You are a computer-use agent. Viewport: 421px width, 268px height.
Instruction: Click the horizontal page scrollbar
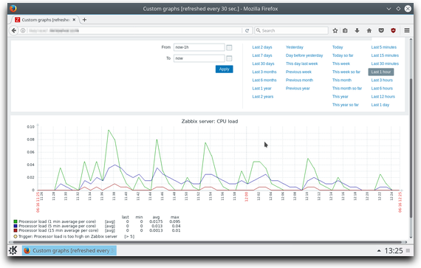click(207, 242)
